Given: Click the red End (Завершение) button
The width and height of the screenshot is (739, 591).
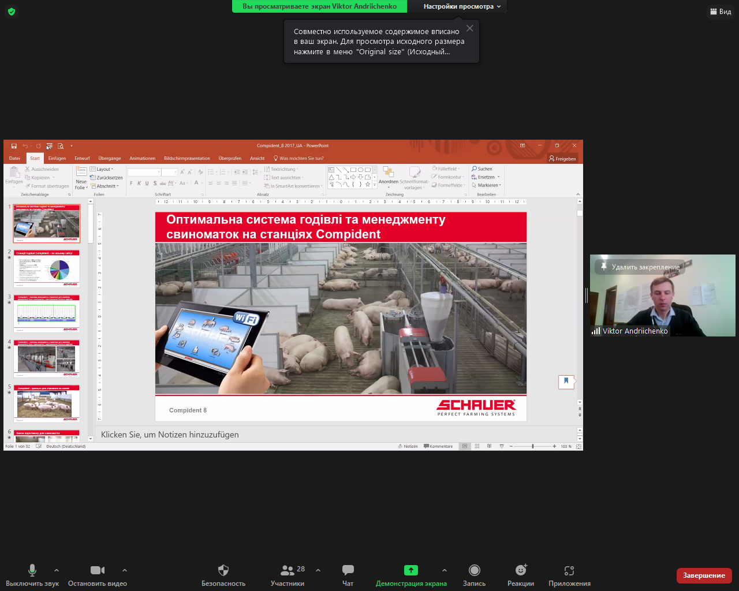Looking at the screenshot, I should coord(704,575).
